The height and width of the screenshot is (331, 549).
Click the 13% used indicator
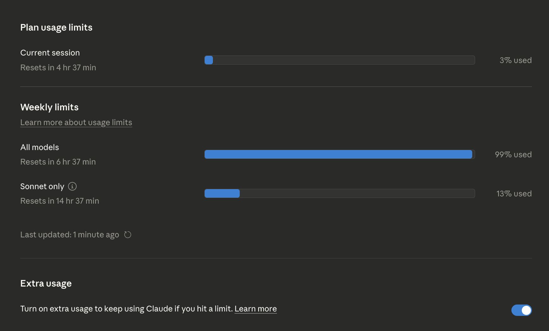coord(514,194)
